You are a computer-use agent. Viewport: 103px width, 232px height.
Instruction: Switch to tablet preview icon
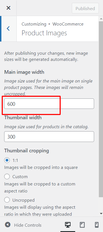tap(82, 225)
